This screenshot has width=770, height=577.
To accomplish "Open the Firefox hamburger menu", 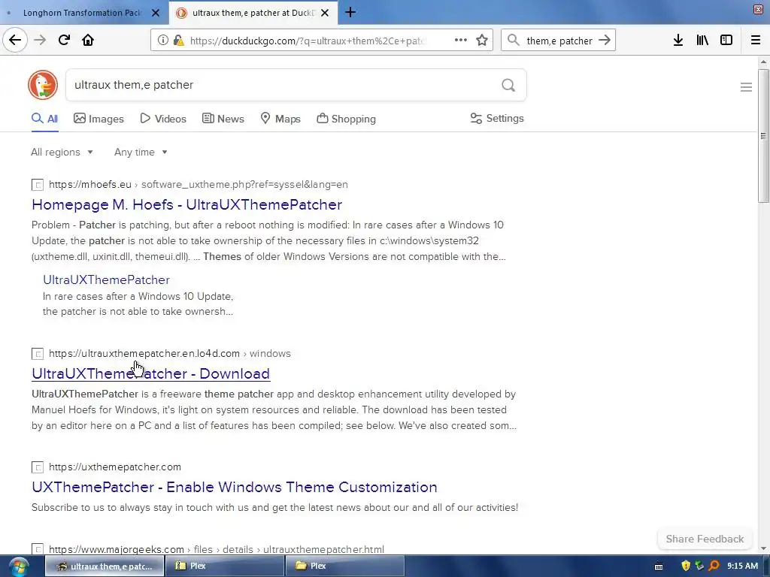I will click(x=756, y=41).
